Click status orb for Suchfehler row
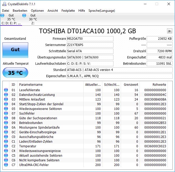 (6, 113)
